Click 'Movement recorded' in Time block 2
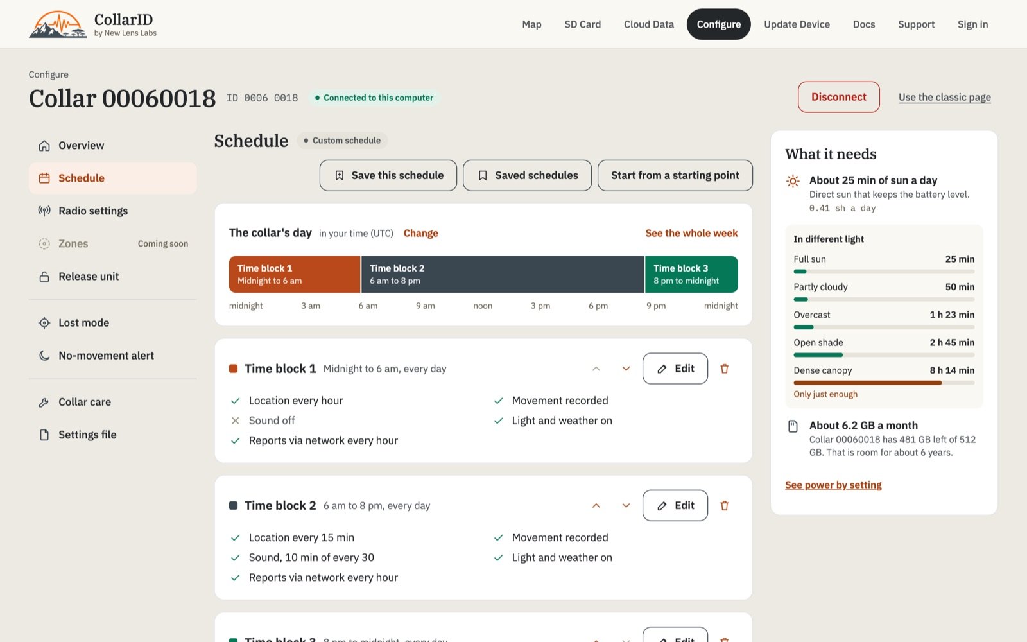 pyautogui.click(x=560, y=537)
